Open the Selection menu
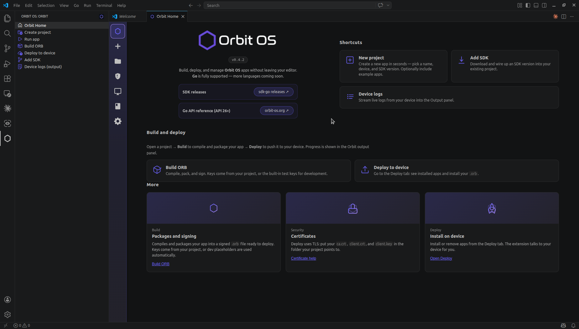The width and height of the screenshot is (579, 329). [46, 5]
